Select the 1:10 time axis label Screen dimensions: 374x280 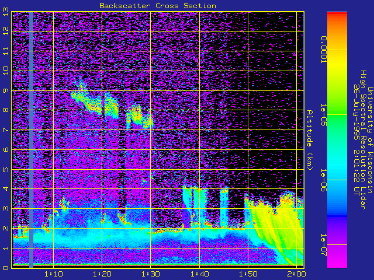tap(54, 274)
